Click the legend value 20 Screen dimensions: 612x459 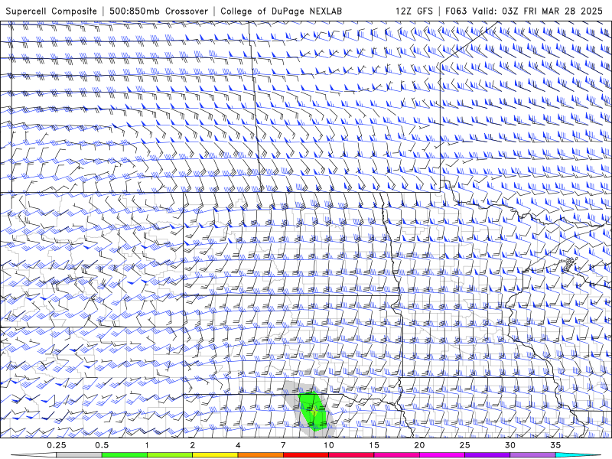tap(419, 445)
